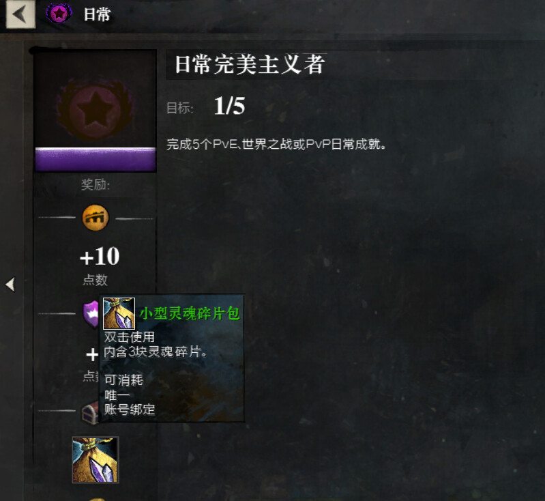The image size is (545, 501).
Task: Click the 账号绑定 text in the tooltip
Action: (x=130, y=410)
